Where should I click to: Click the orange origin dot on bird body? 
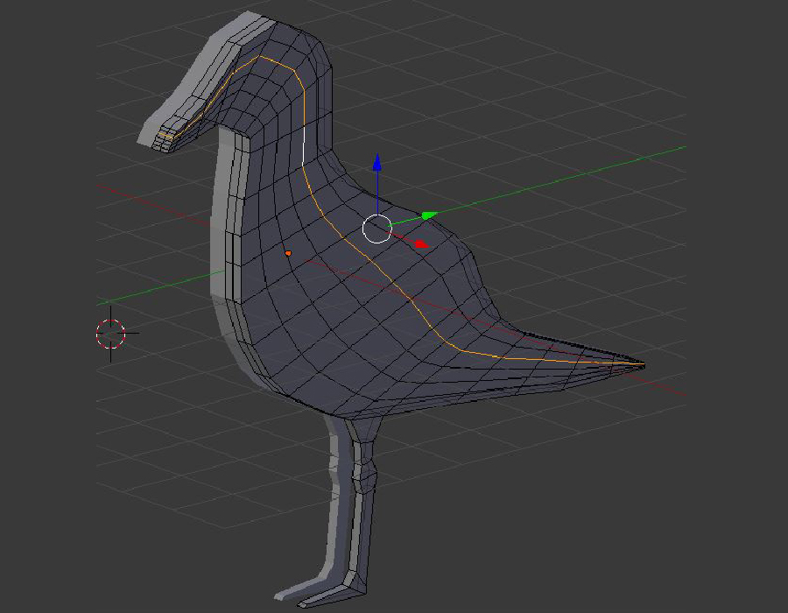point(288,253)
